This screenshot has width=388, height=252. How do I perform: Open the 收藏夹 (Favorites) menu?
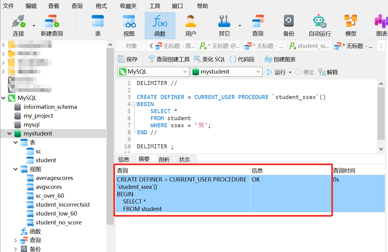click(128, 6)
